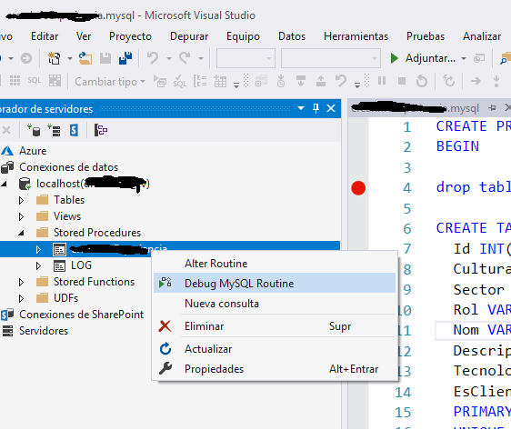Open the solution configuration combo box
This screenshot has height=430, width=511.
click(245, 58)
